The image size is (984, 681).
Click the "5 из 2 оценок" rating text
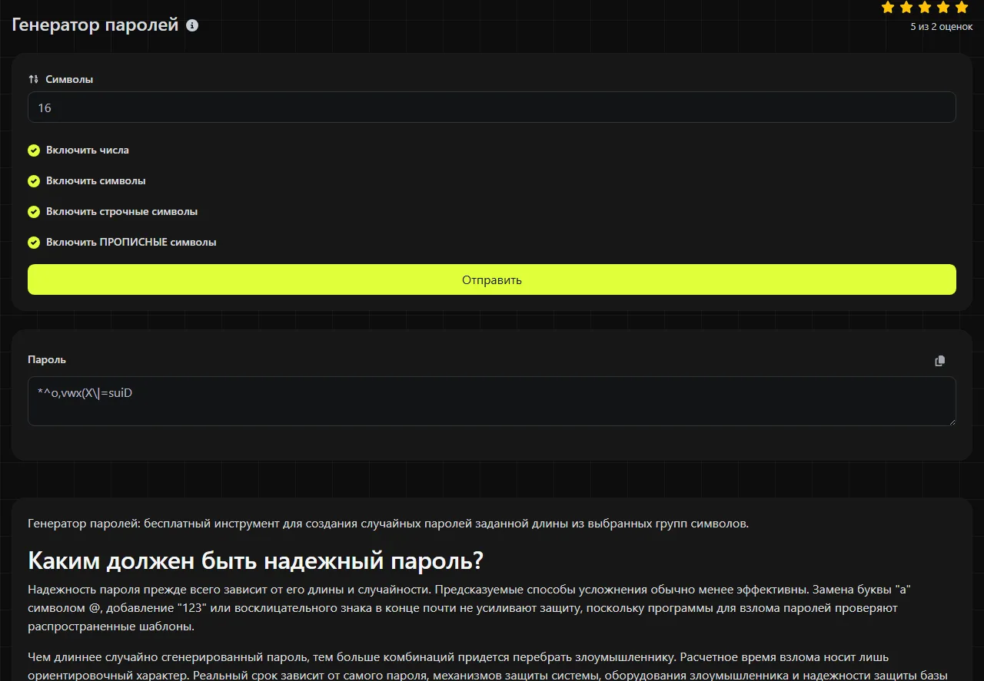(942, 27)
